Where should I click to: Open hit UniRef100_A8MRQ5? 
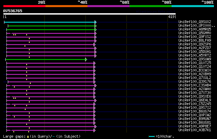[x=195, y=29]
